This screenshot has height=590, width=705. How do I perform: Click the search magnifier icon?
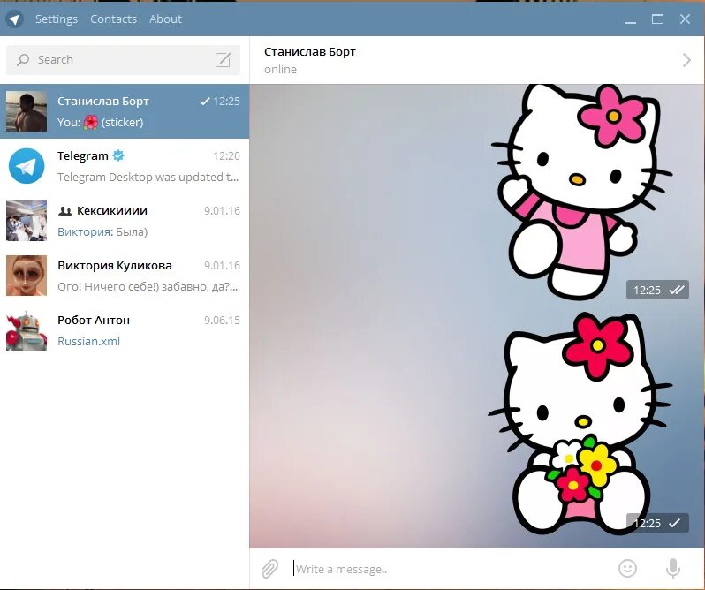(x=22, y=60)
